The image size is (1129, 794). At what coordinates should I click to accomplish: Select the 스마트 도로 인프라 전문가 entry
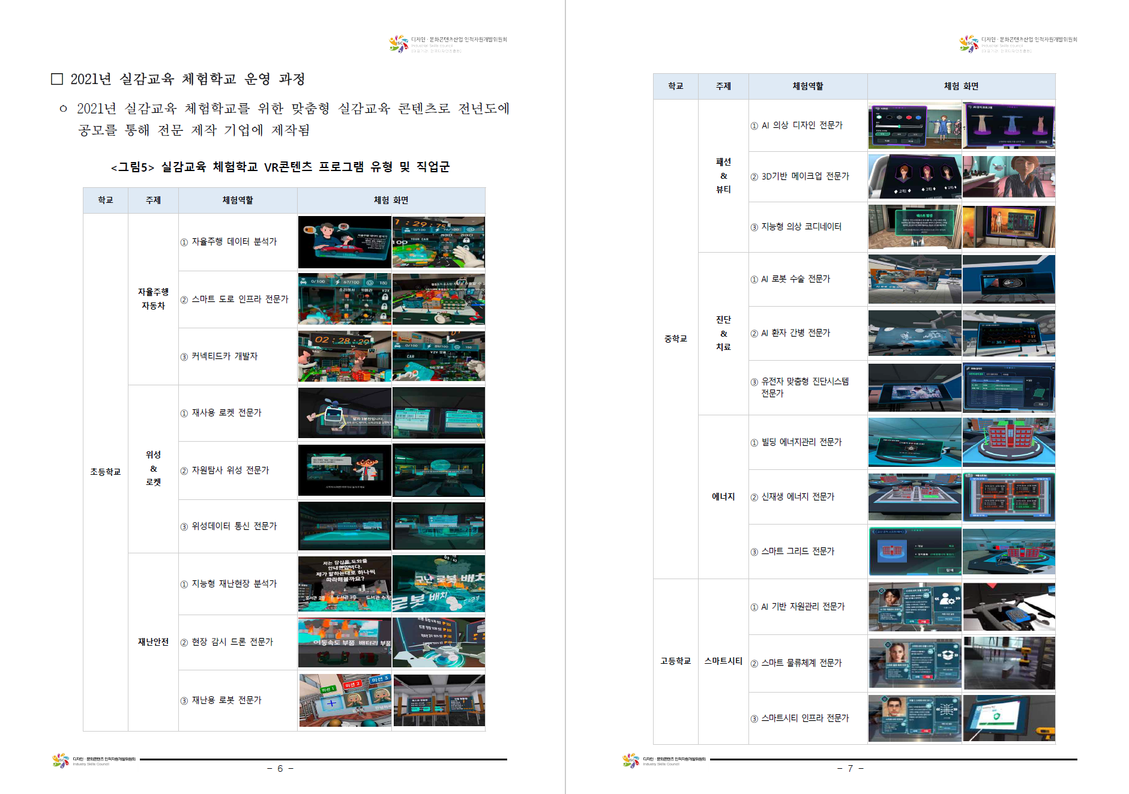[x=239, y=299]
